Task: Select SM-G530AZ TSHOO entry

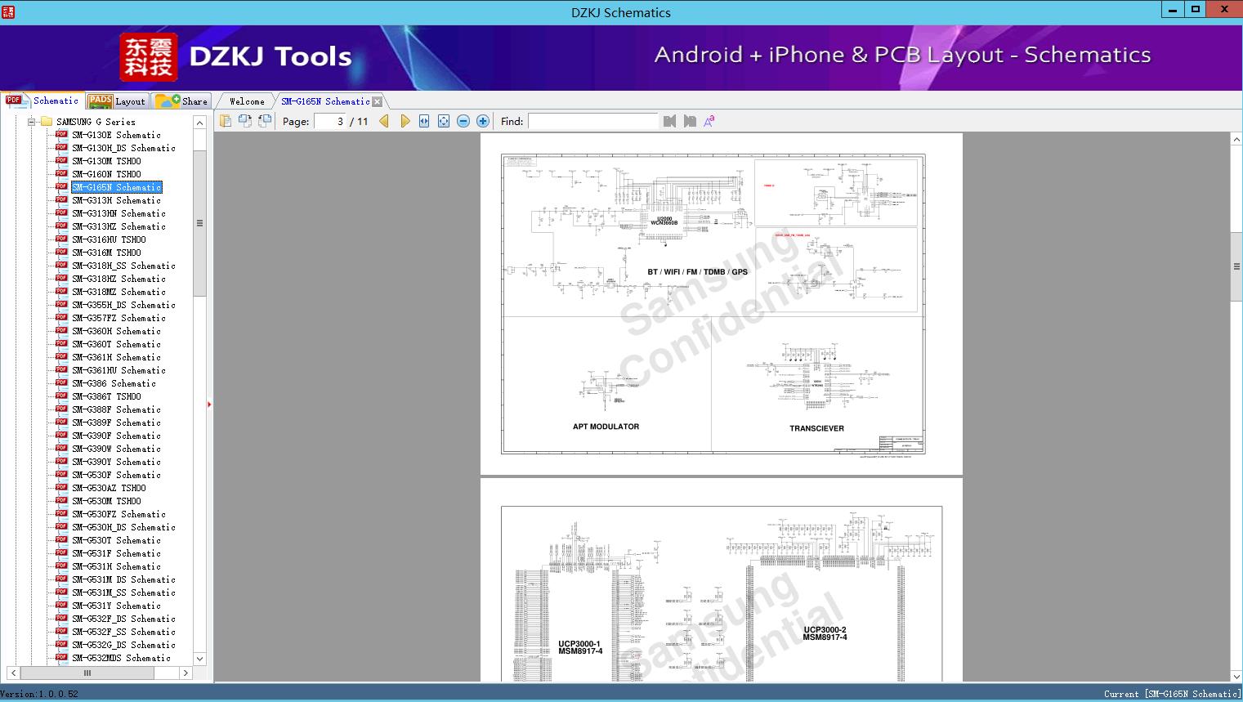Action: pos(109,488)
